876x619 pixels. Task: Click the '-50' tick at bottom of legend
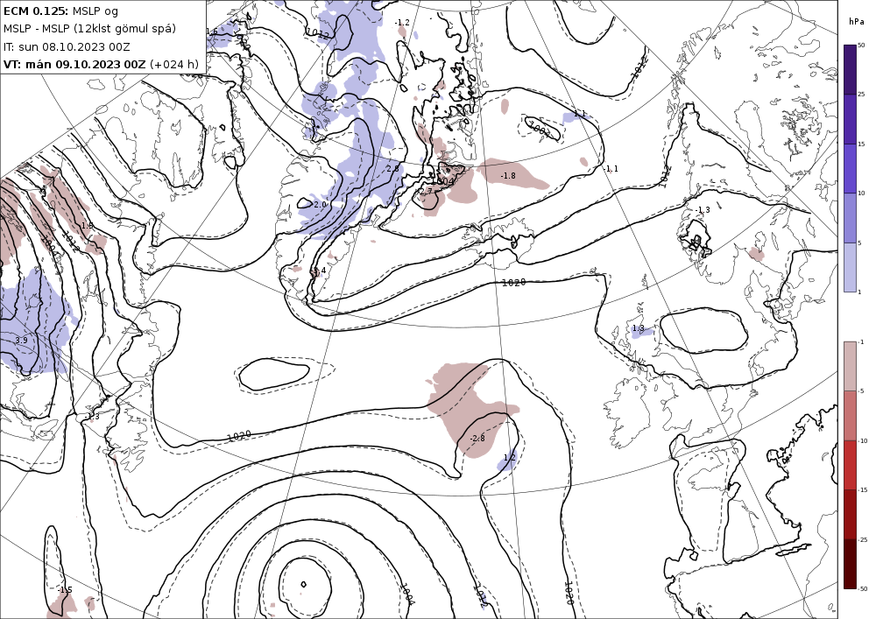863,588
